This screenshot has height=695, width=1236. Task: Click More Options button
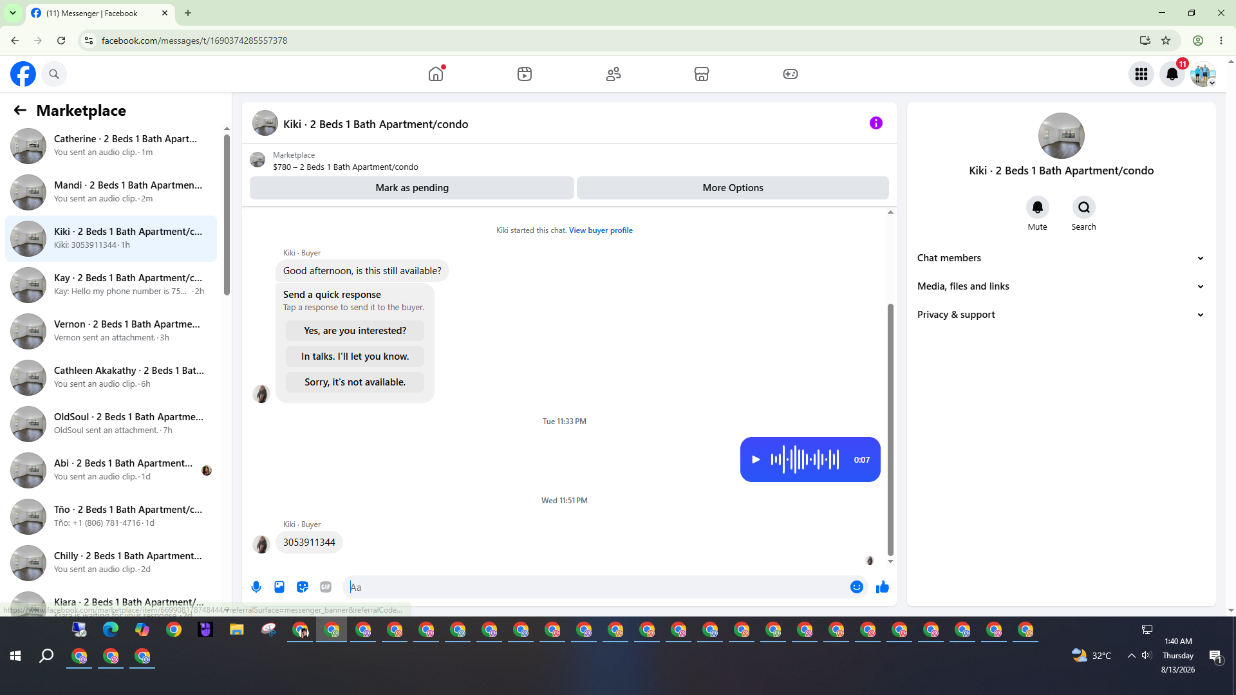tap(733, 188)
